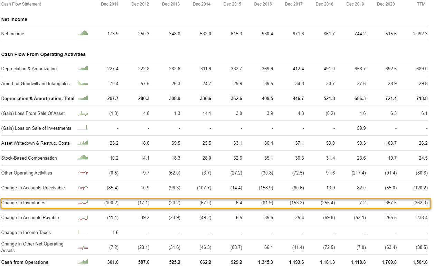Viewport: 434px width, 269px height.
Task: Open the Change In Income Taxes sparkline
Action: pos(83,232)
